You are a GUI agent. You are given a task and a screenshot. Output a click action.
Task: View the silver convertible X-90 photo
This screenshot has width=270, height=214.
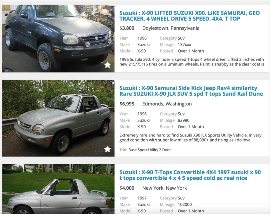58,189
